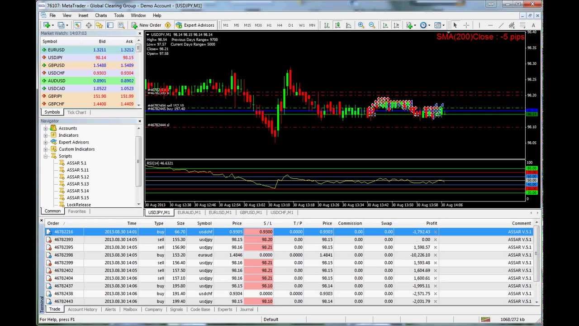This screenshot has width=579, height=326.
Task: Toggle the Market Watch window icon
Action: click(77, 25)
